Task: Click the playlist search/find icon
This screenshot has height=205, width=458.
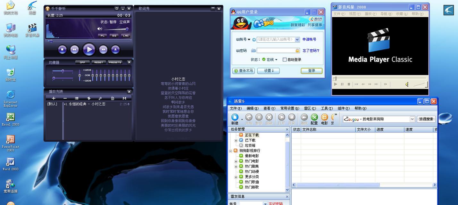Action: [x=100, y=98]
